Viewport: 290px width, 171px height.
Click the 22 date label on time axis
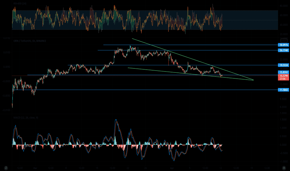pyautogui.click(x=128, y=168)
